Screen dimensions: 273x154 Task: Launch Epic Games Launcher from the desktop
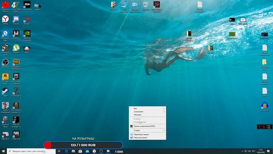16,79
